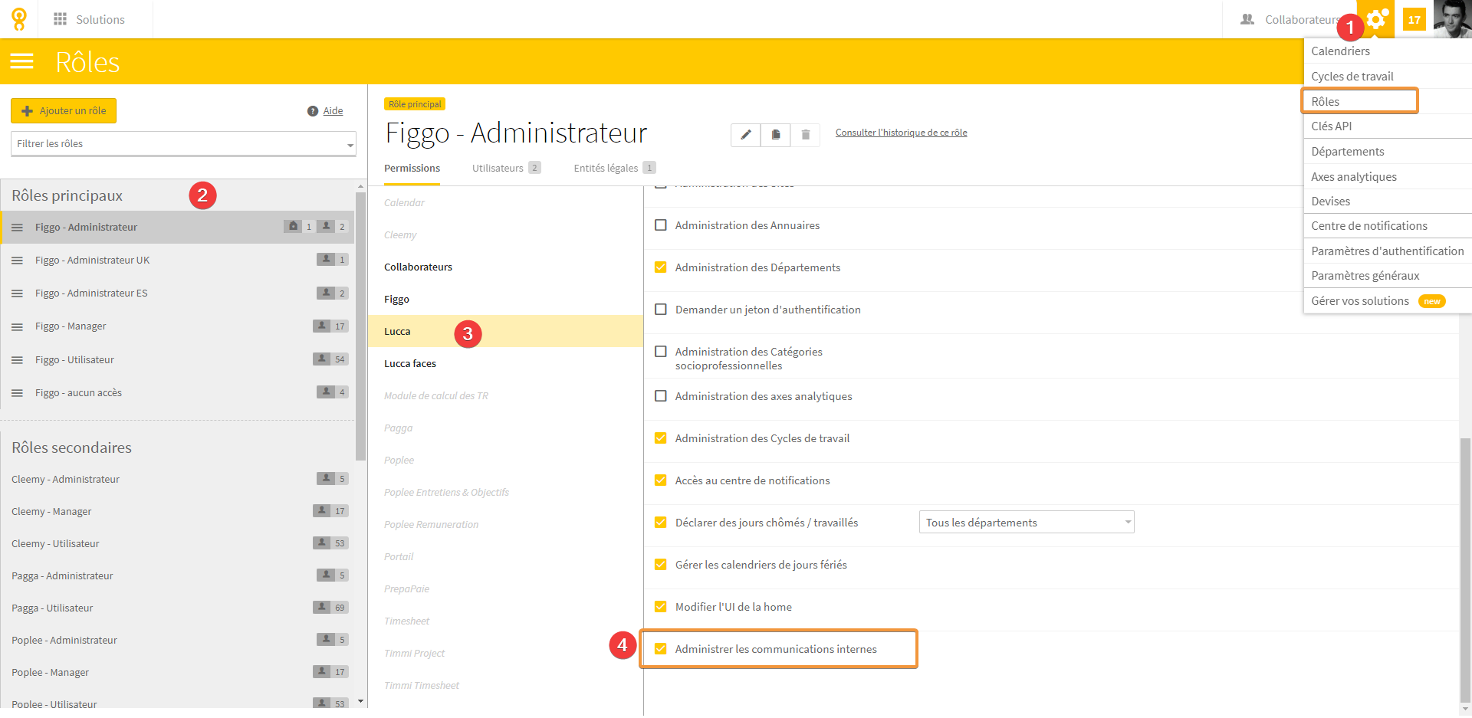Viewport: 1472px width, 718px height.
Task: Open Paramètres d'authentification menu entry
Action: click(1388, 251)
